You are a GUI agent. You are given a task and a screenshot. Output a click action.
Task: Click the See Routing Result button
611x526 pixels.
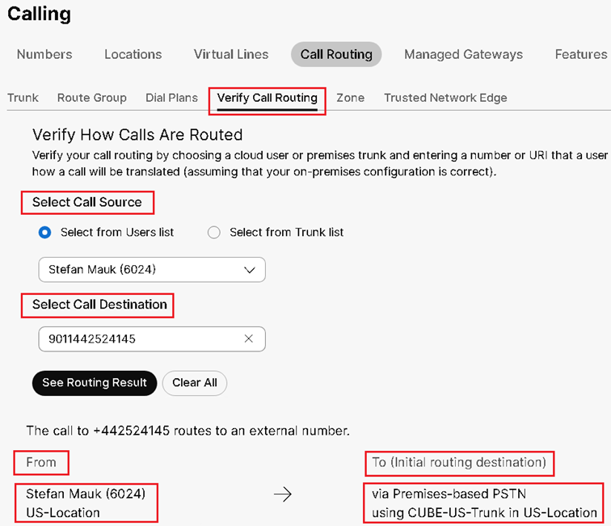coord(95,382)
